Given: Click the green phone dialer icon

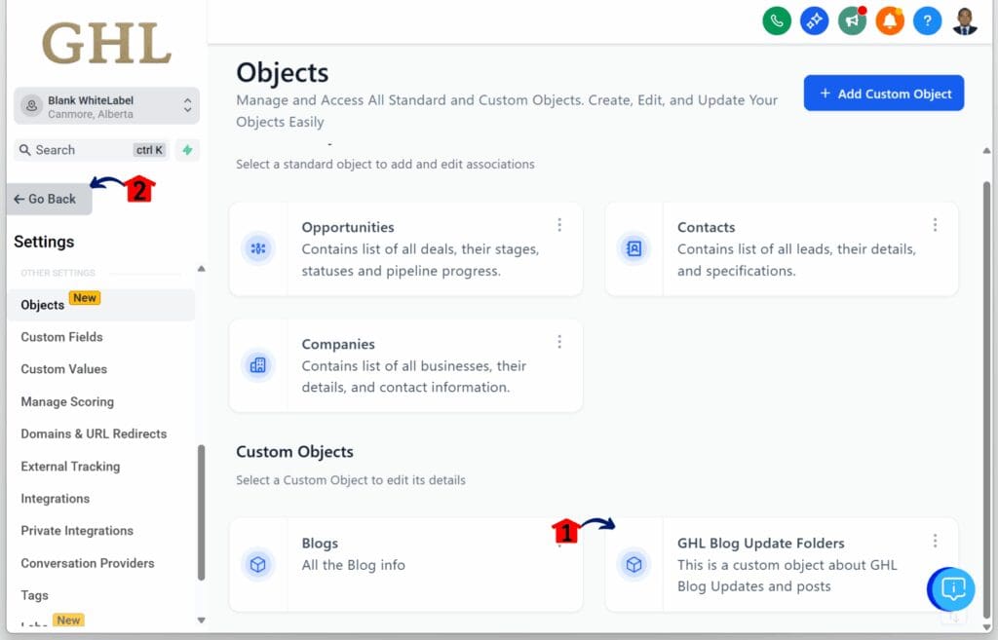Looking at the screenshot, I should pyautogui.click(x=777, y=20).
